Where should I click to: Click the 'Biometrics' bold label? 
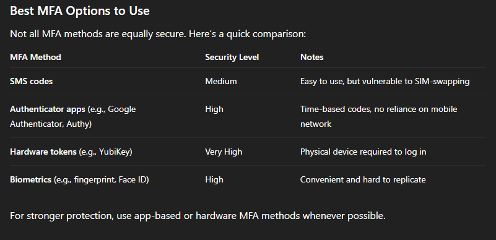[x=31, y=179]
